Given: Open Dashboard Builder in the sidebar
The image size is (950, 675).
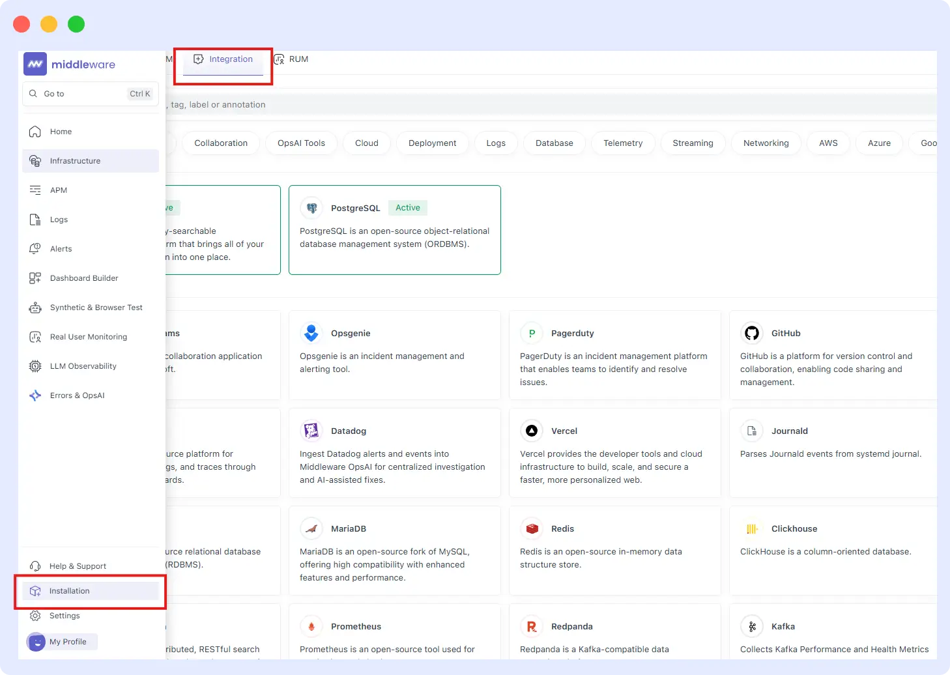Looking at the screenshot, I should [x=91, y=278].
